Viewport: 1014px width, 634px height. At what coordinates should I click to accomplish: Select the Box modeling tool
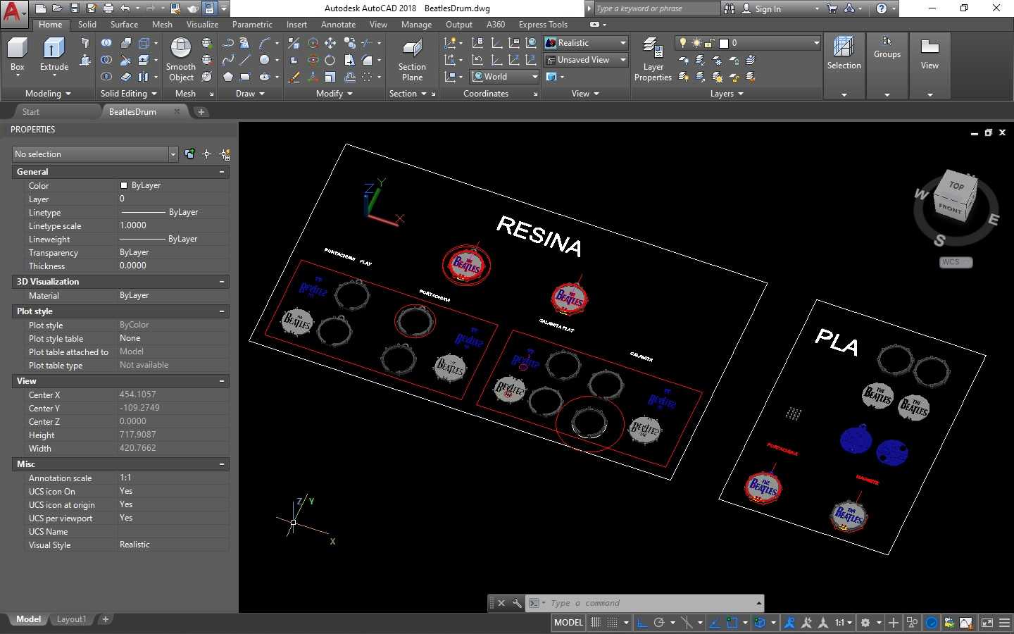coord(17,54)
